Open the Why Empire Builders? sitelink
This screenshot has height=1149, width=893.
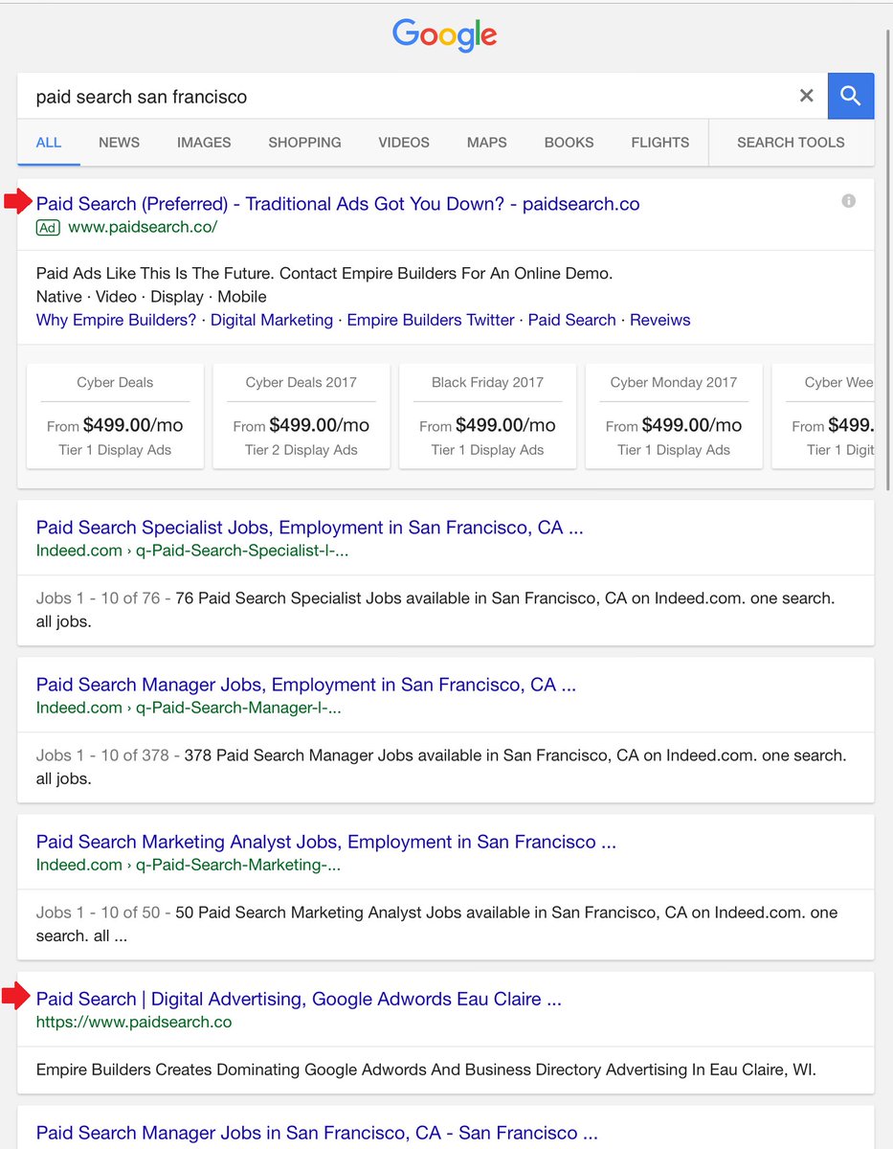116,320
